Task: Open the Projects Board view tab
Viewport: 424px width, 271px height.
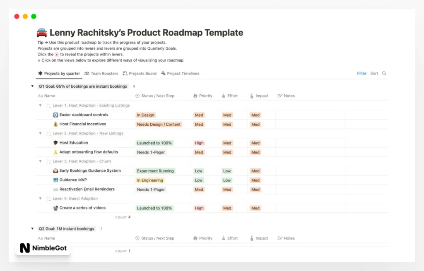Action: [140, 74]
